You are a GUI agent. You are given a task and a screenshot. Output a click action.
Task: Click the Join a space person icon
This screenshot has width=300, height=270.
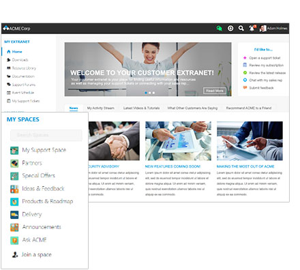tap(15, 254)
